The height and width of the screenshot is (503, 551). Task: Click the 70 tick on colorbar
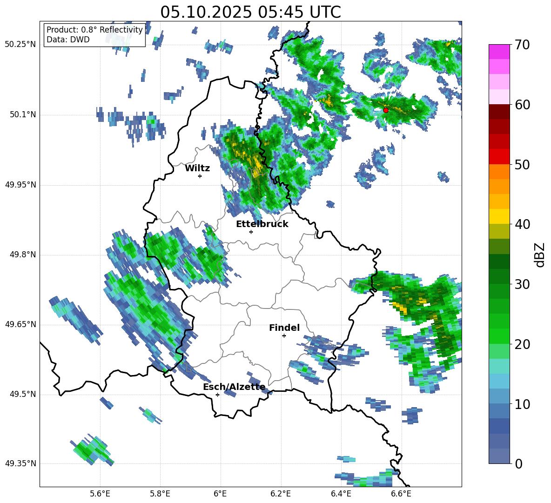[x=522, y=45]
